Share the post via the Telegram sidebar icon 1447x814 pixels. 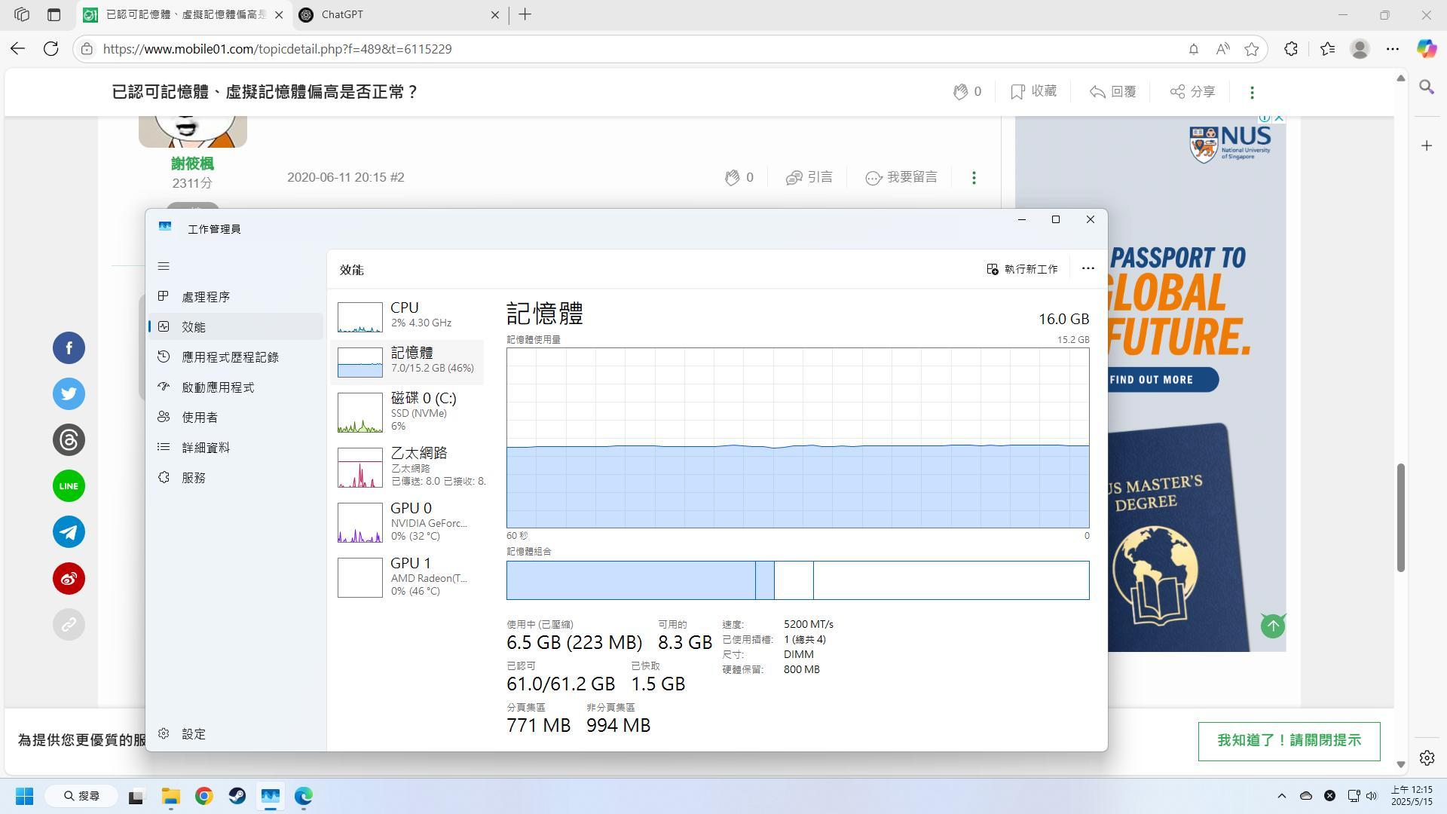(69, 531)
